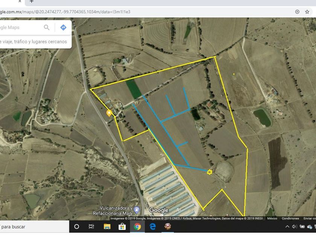This screenshot has width=316, height=237.
Task: Expand hidden system tray icons
Action: [287, 226]
